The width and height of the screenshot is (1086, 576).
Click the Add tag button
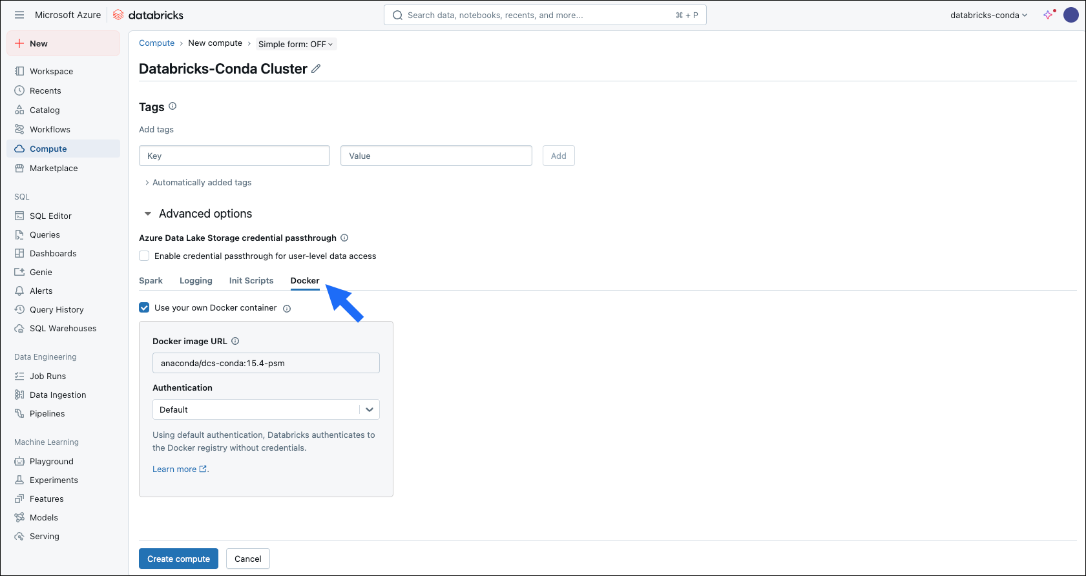click(559, 156)
